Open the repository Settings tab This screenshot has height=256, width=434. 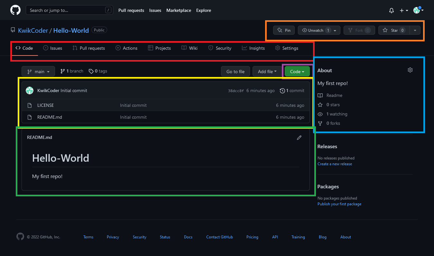[x=287, y=48]
